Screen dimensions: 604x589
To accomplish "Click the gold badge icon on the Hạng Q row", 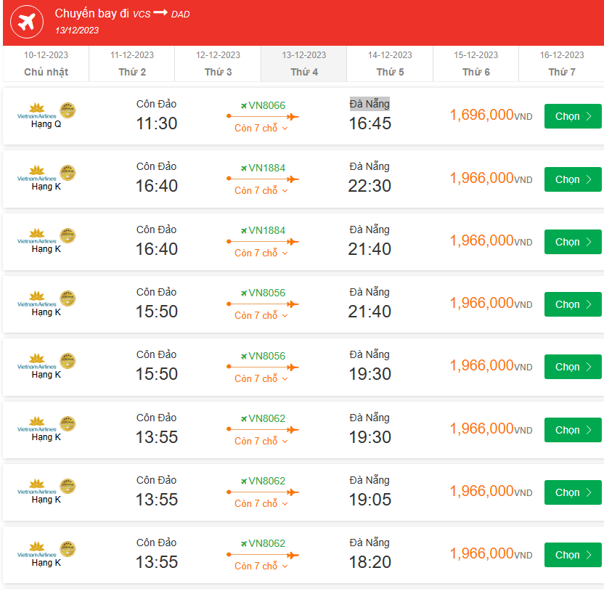I will pos(68,110).
